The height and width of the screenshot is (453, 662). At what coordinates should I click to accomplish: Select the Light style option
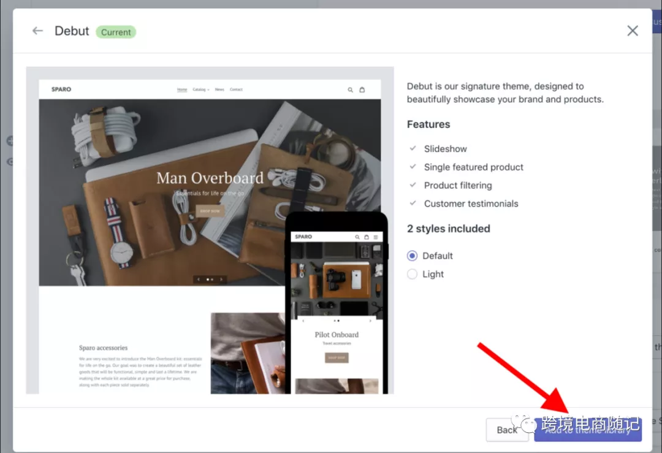413,274
